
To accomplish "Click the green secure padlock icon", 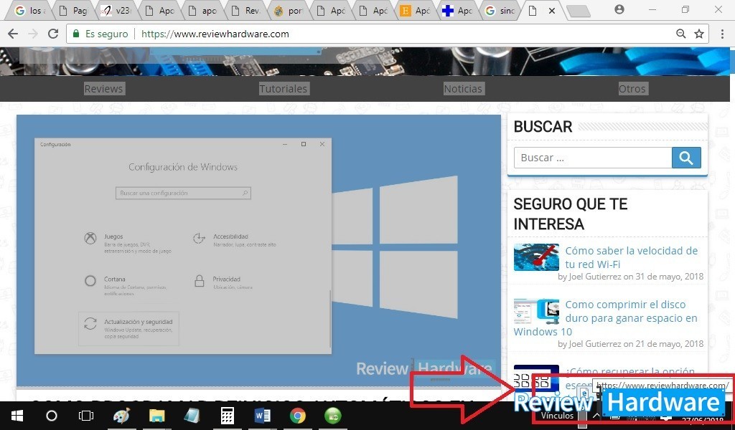I will (76, 34).
